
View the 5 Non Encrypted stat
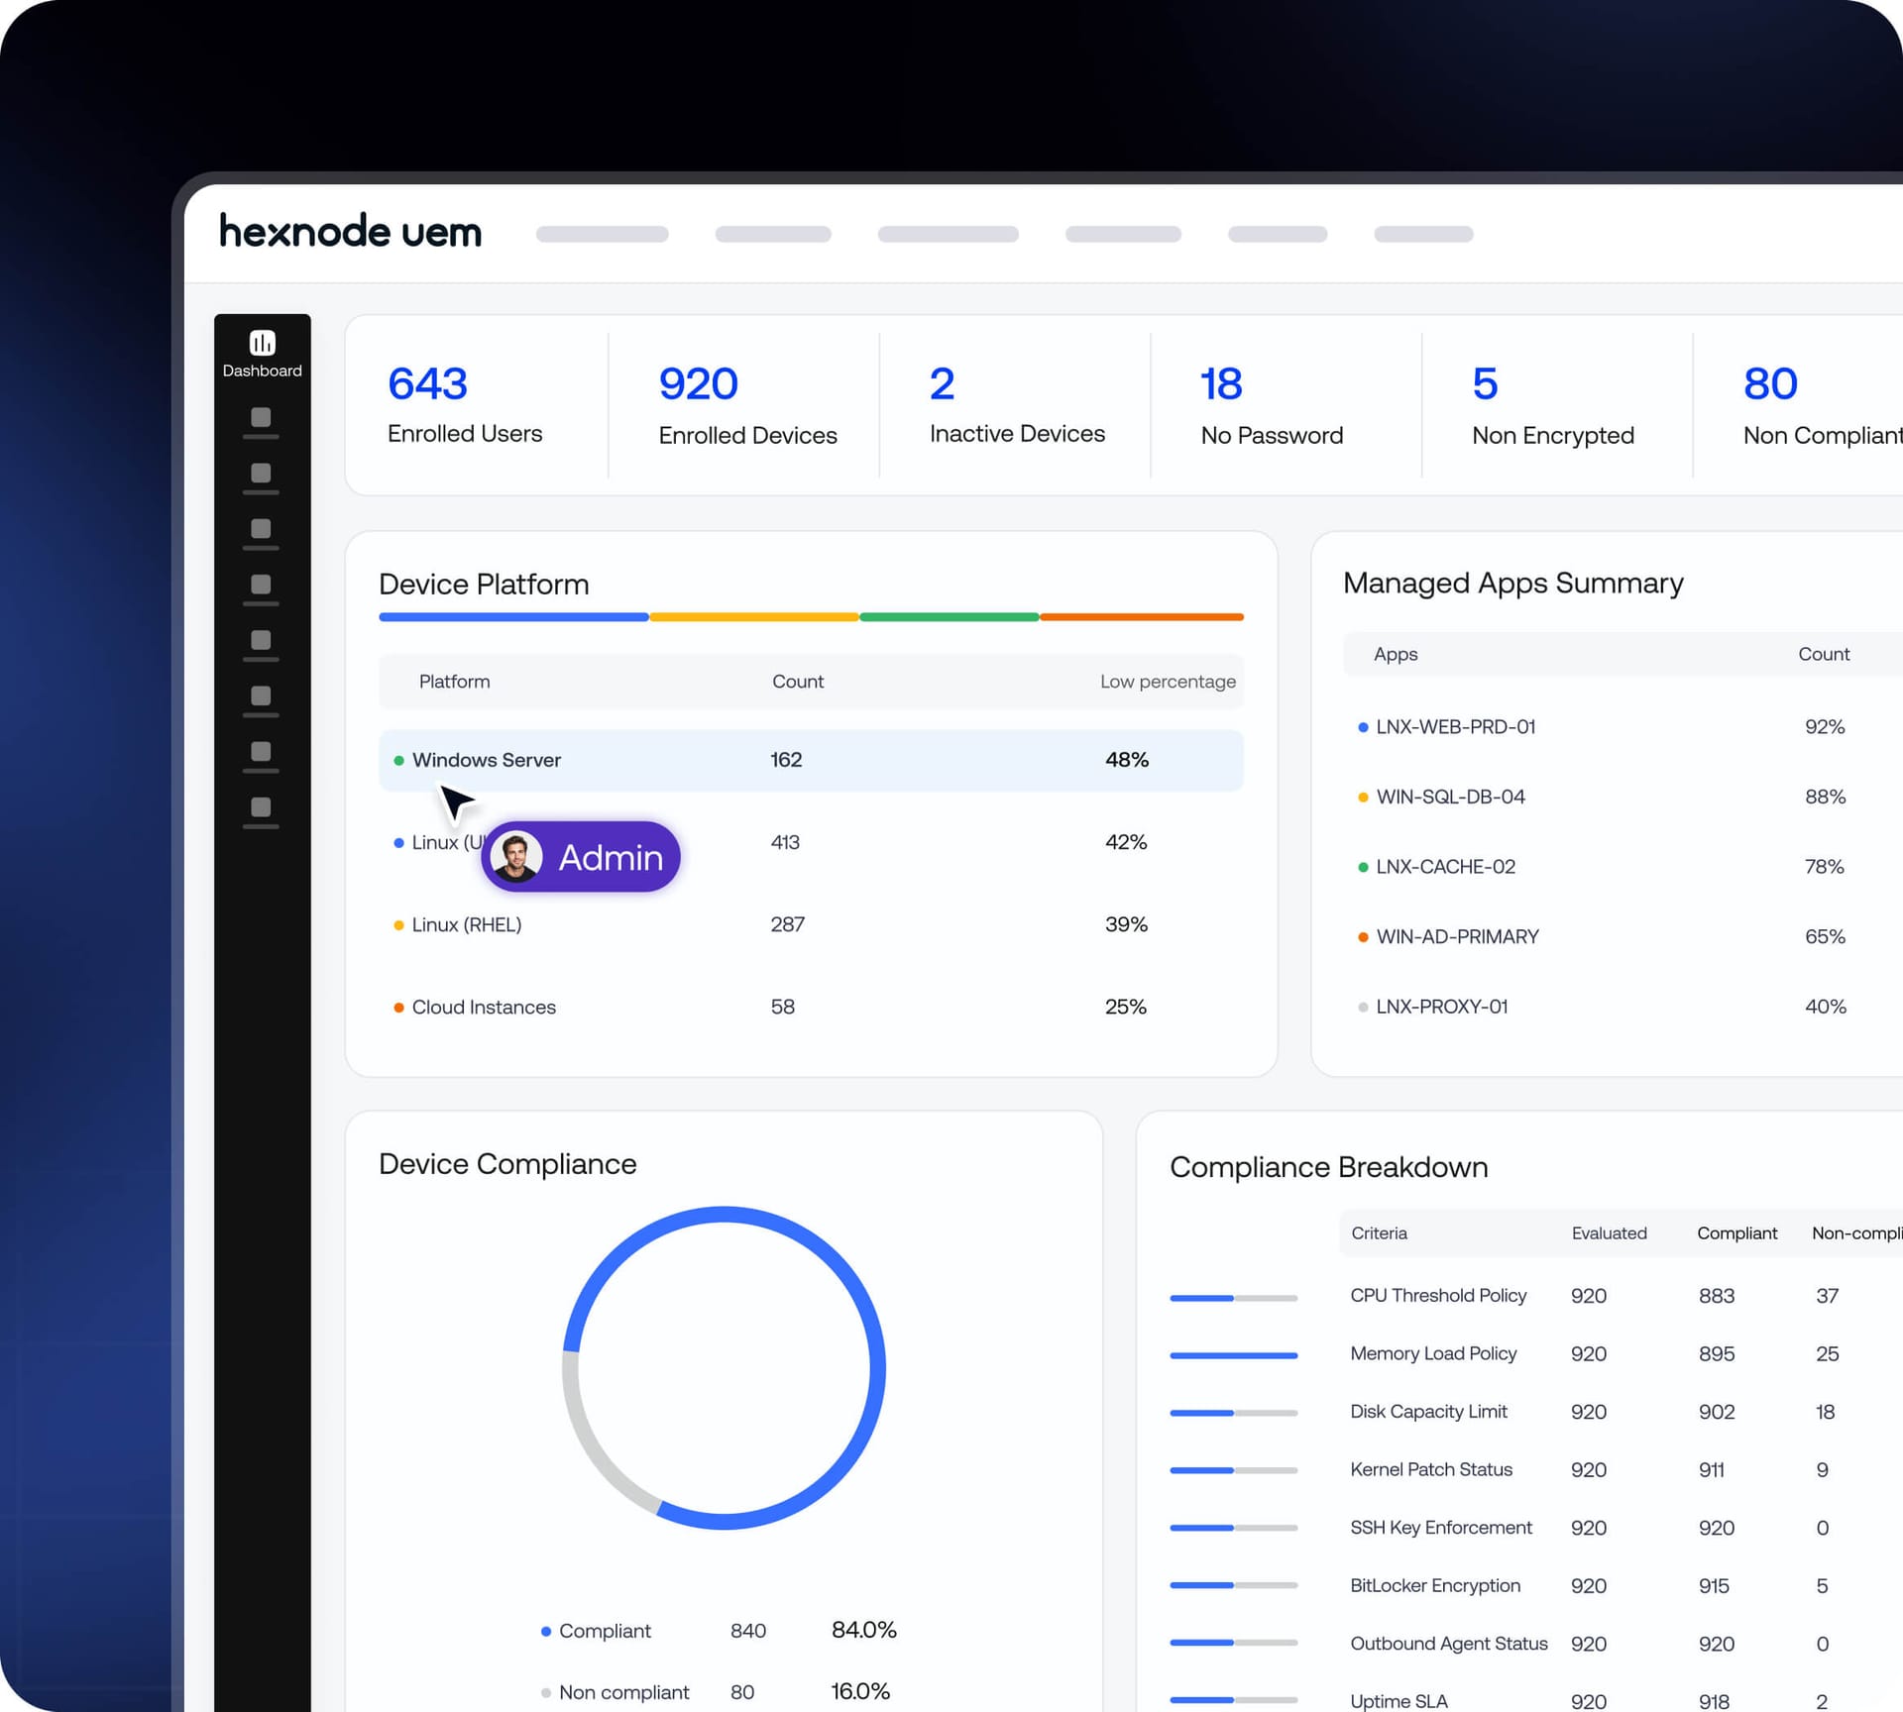1552,404
